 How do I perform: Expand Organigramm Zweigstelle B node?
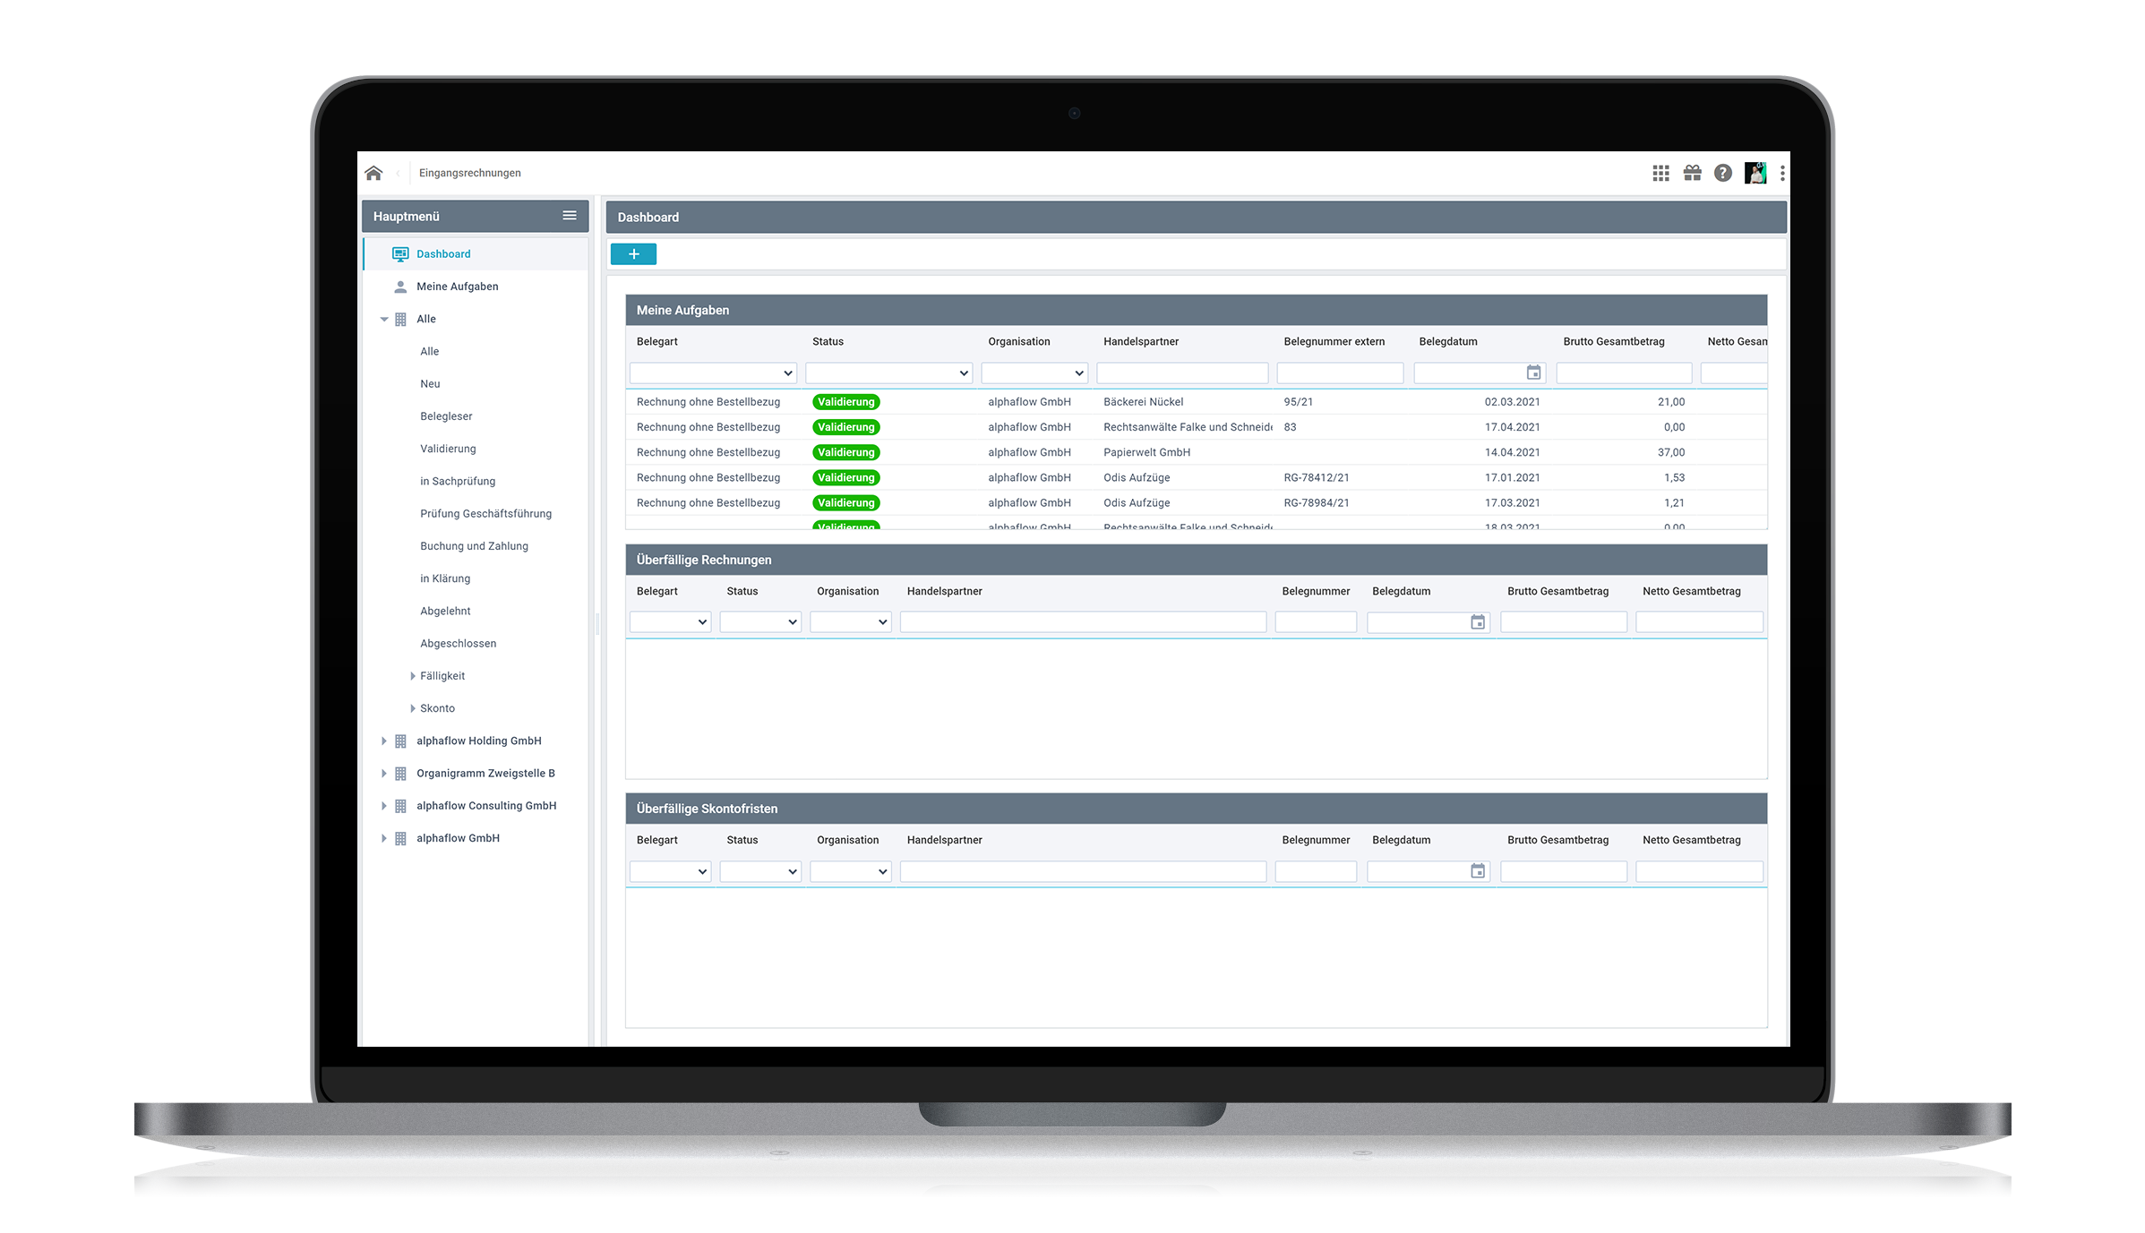click(383, 774)
